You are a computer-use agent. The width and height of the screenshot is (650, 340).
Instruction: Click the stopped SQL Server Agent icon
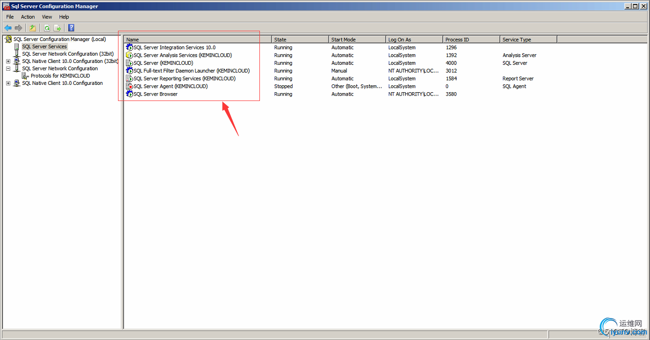pyautogui.click(x=130, y=86)
